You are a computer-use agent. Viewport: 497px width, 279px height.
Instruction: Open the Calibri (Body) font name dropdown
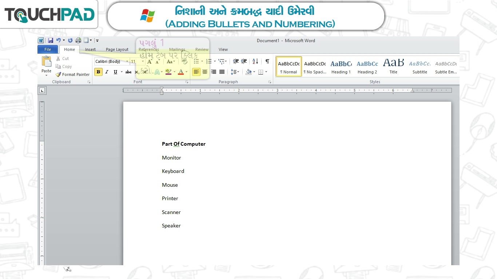coord(127,62)
